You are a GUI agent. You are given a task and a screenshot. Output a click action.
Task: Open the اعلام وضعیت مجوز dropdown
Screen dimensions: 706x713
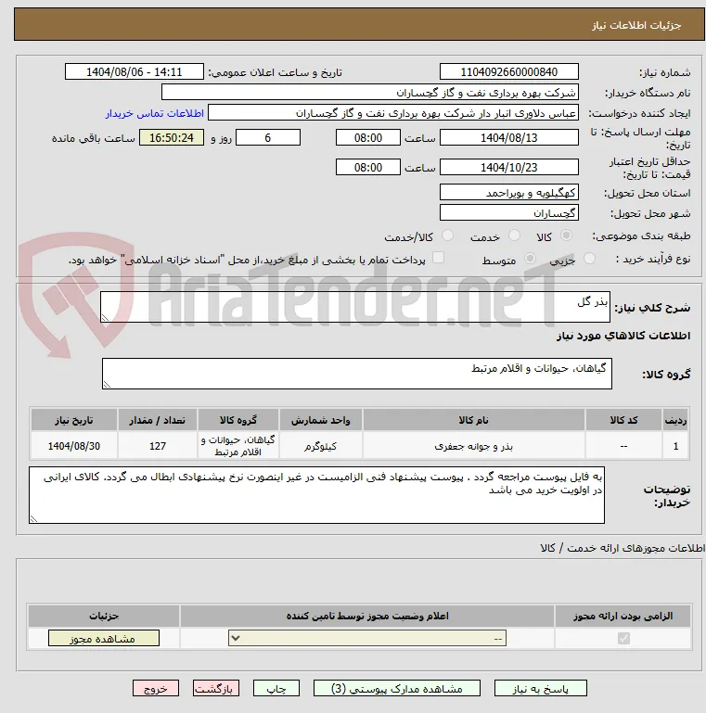(367, 639)
